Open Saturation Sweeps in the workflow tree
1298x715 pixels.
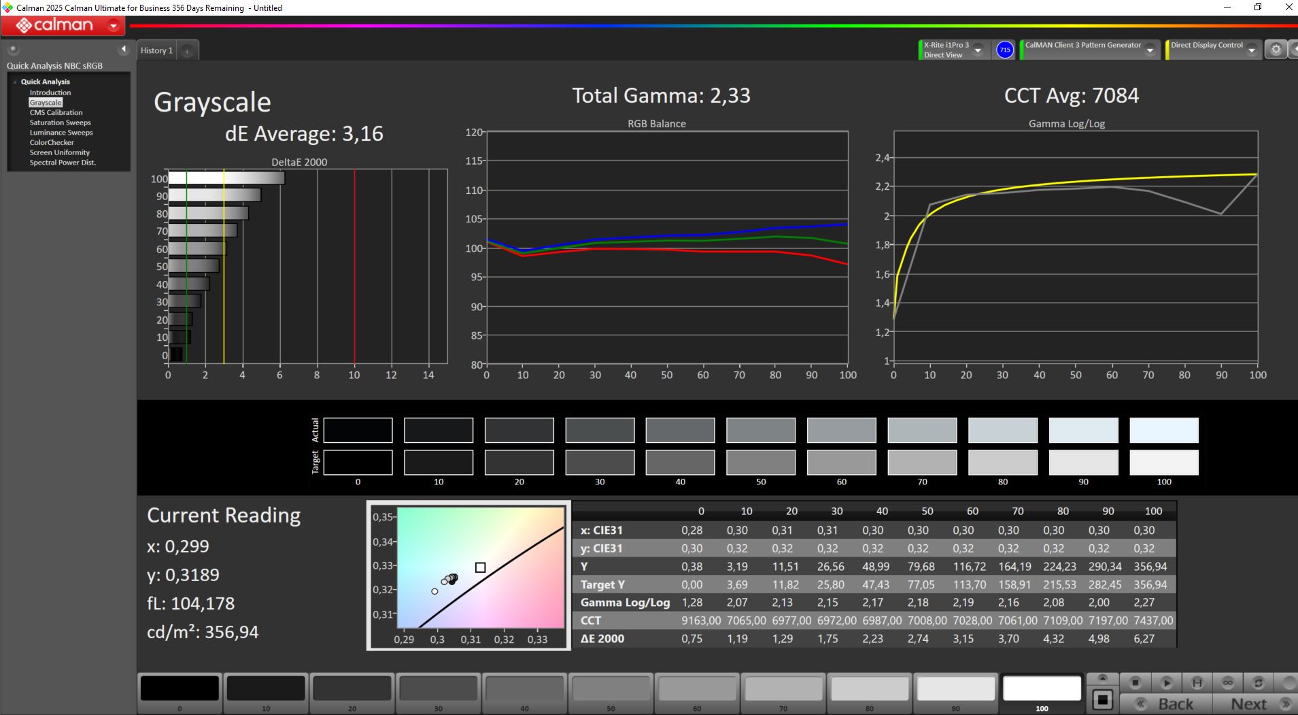60,122
